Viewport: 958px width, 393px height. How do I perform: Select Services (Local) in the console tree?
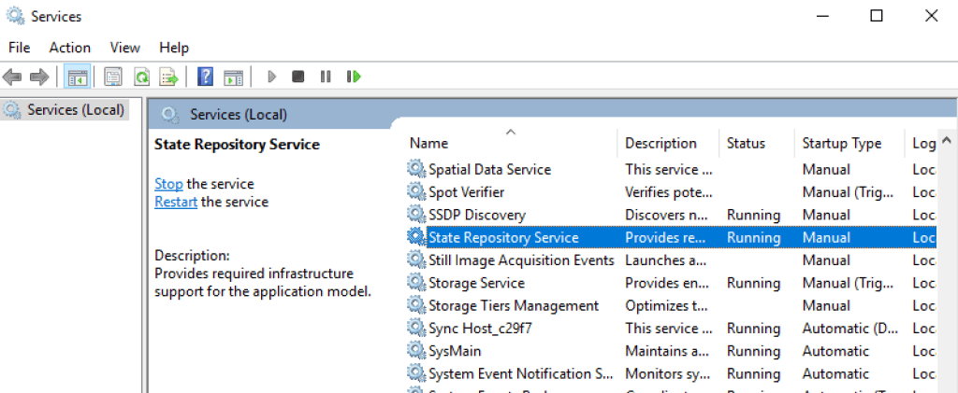[x=75, y=110]
